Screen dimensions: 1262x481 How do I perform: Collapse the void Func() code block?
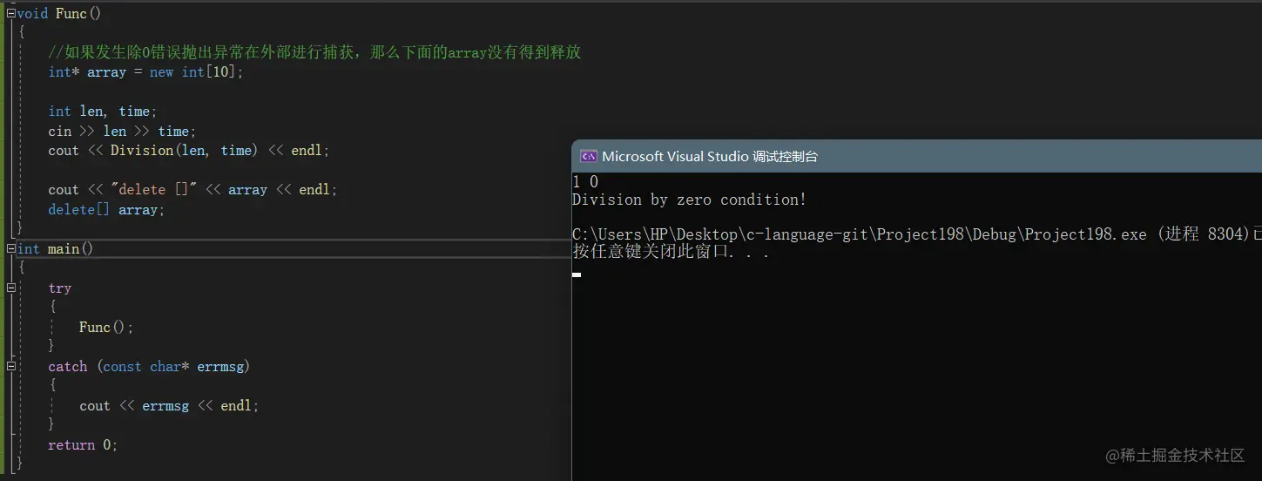10,13
